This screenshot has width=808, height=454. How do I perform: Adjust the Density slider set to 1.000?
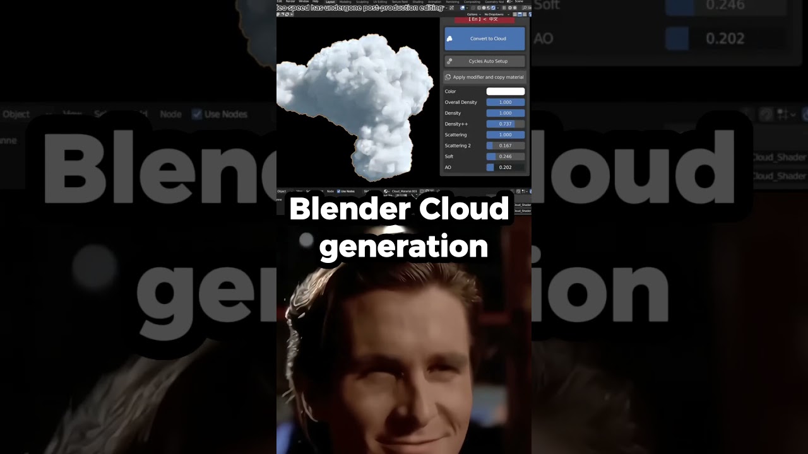click(506, 113)
